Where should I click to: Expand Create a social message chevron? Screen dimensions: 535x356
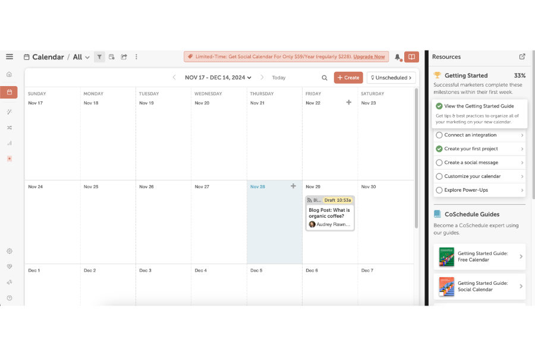[522, 163]
